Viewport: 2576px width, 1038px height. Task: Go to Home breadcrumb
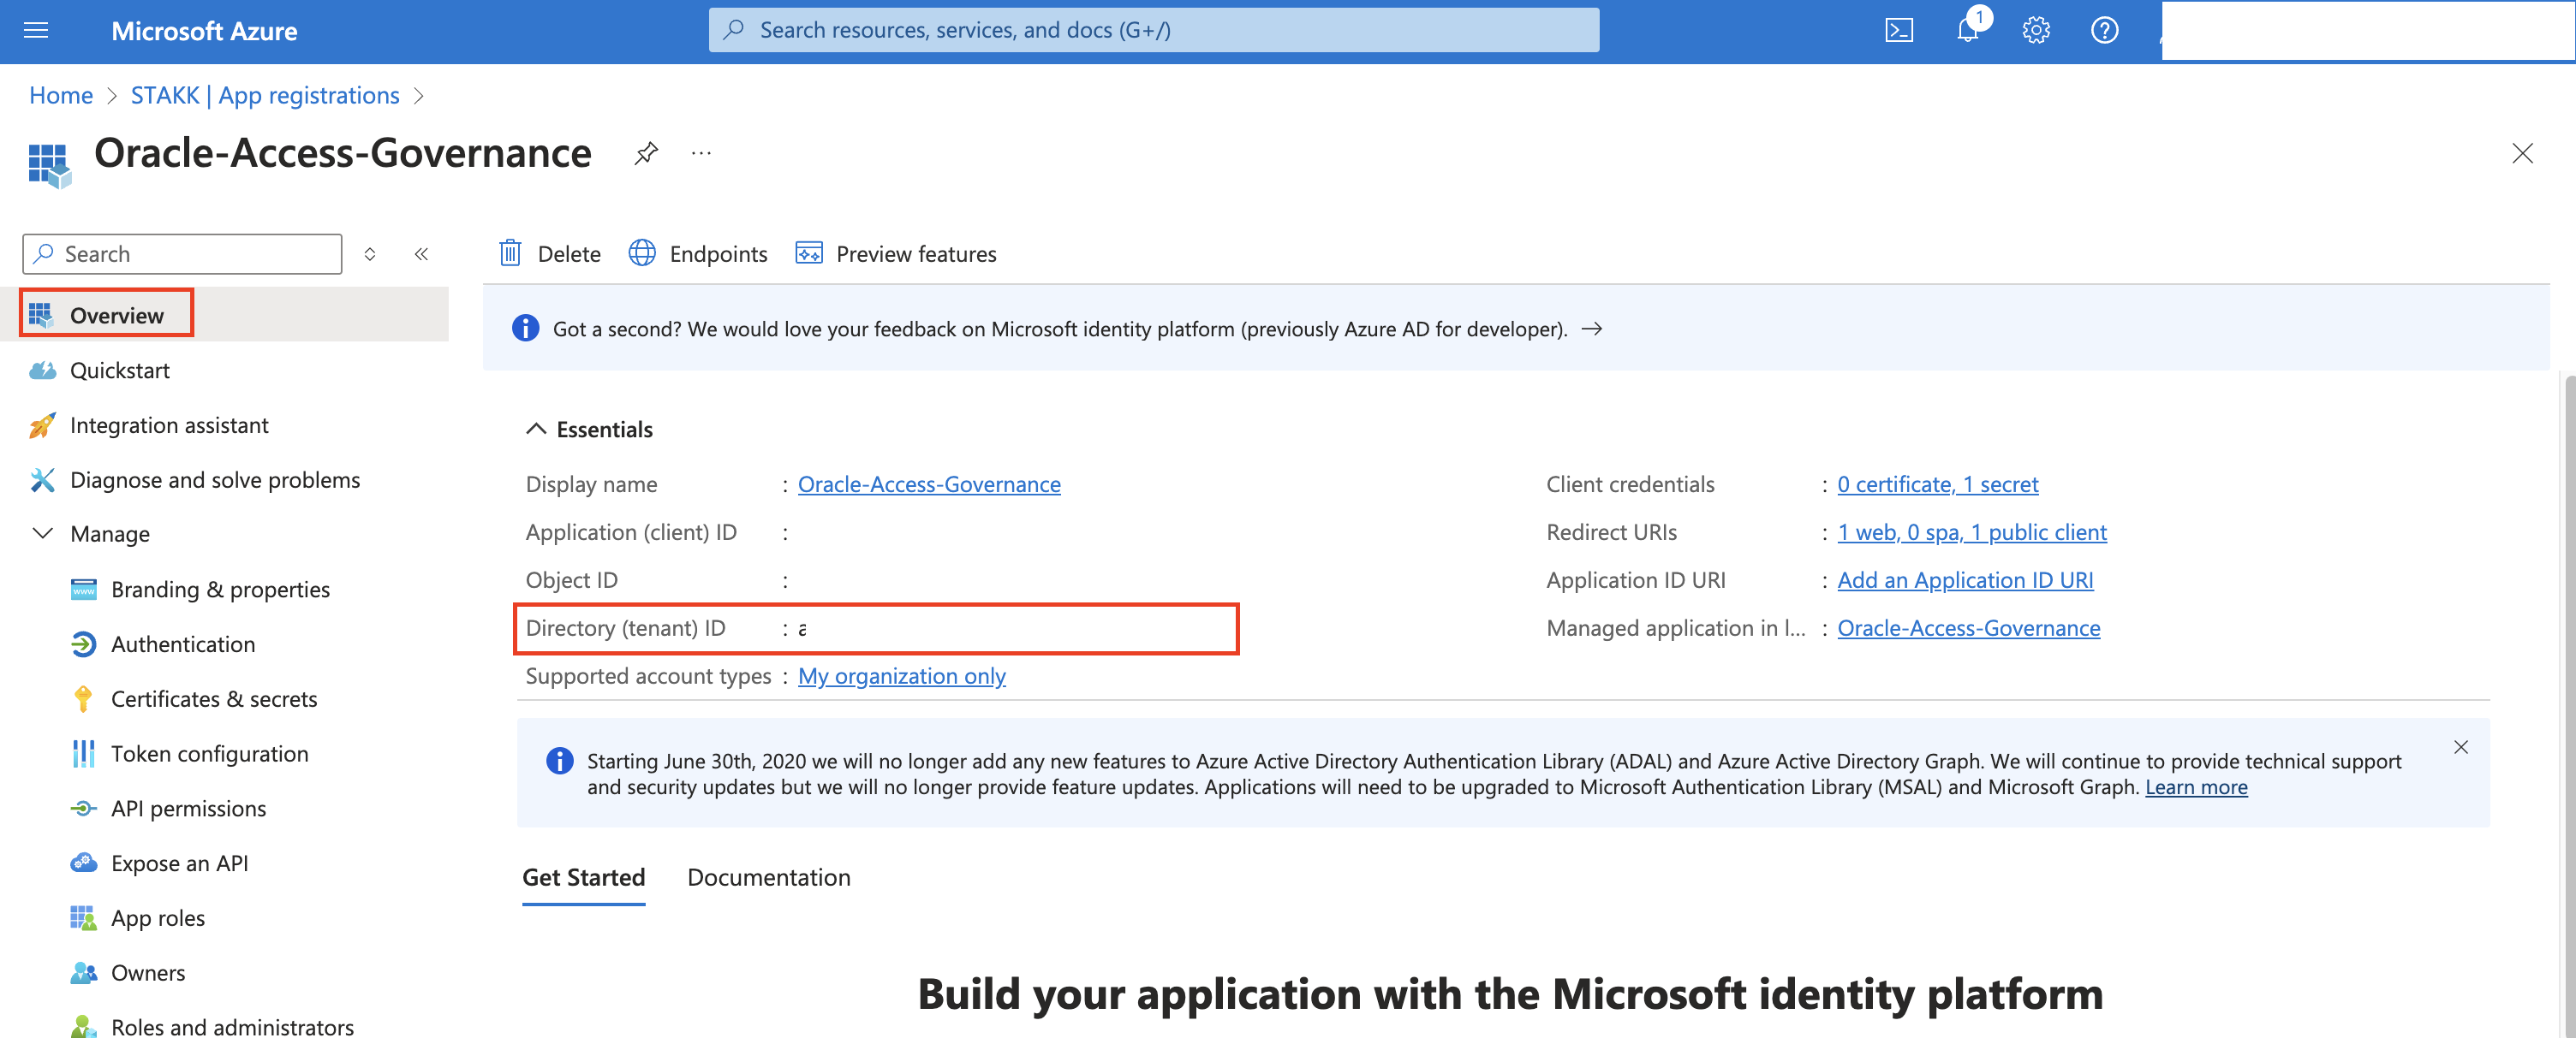pos(60,95)
